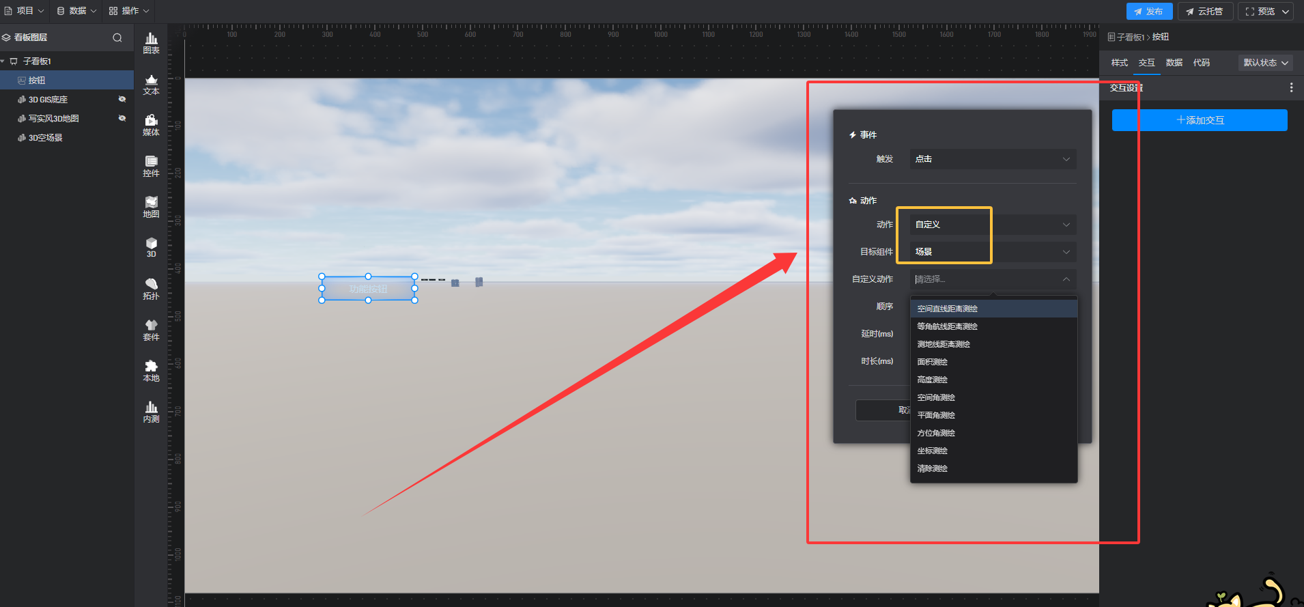Open the 图表 chart components icon
The height and width of the screenshot is (607, 1304).
point(151,43)
